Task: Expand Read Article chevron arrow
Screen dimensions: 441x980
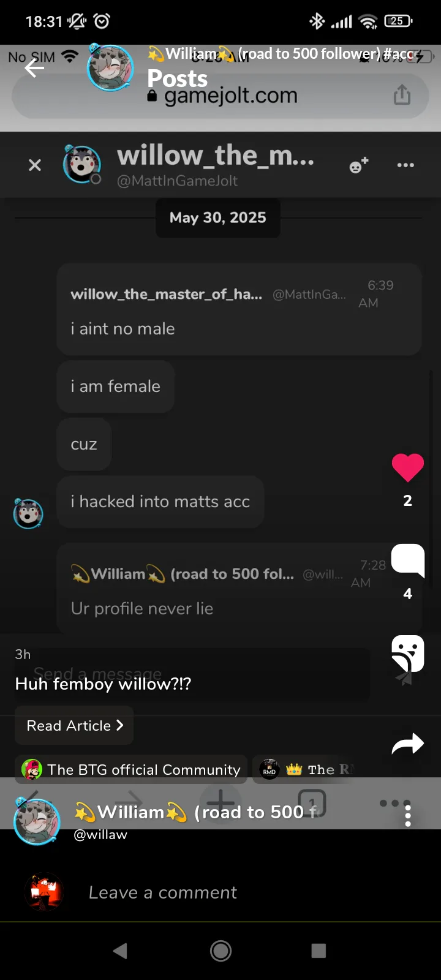Action: (119, 725)
